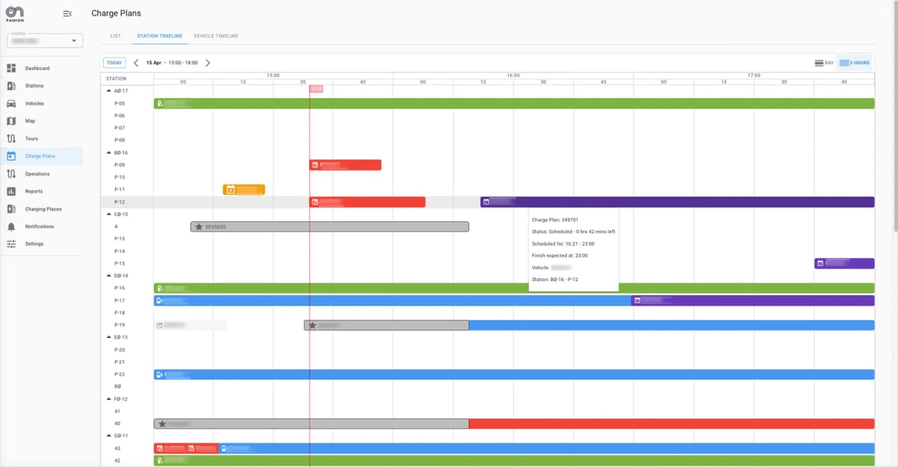The image size is (898, 467).
Task: Click the Stations charger icon
Action: (11, 86)
